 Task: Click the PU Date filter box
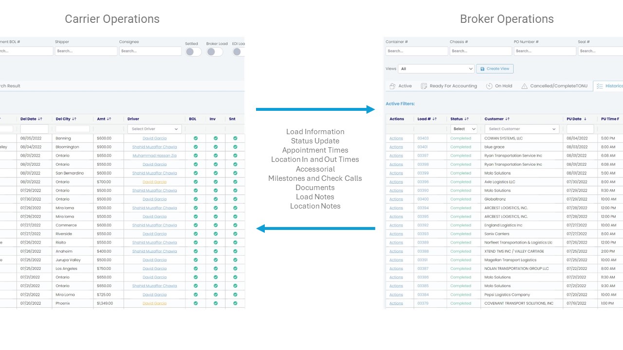580,129
